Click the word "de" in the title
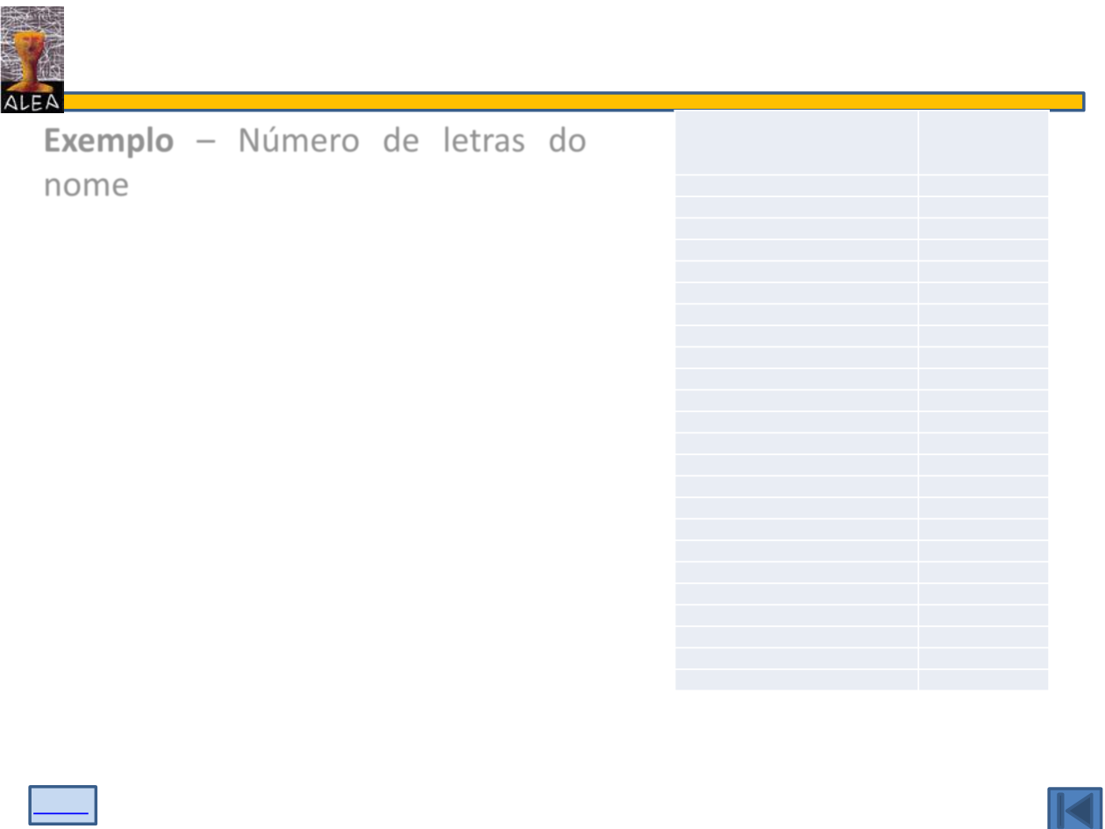The width and height of the screenshot is (1105, 829). (401, 142)
